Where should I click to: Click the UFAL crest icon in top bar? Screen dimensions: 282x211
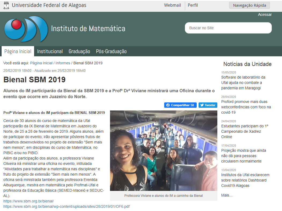(x=6, y=5)
